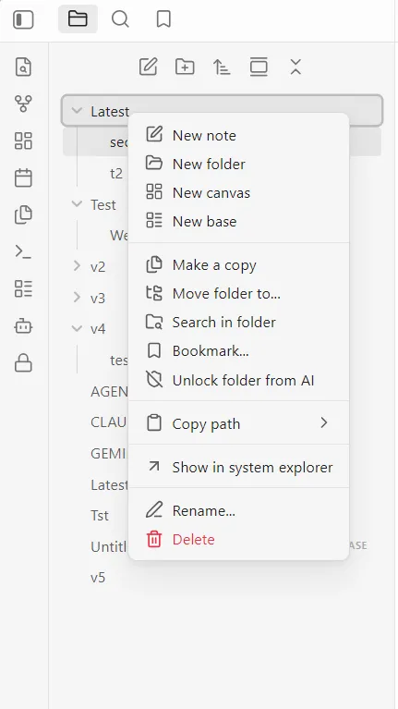The width and height of the screenshot is (398, 709).
Task: Open daily note calendar ribbon icon
Action: pos(23,177)
